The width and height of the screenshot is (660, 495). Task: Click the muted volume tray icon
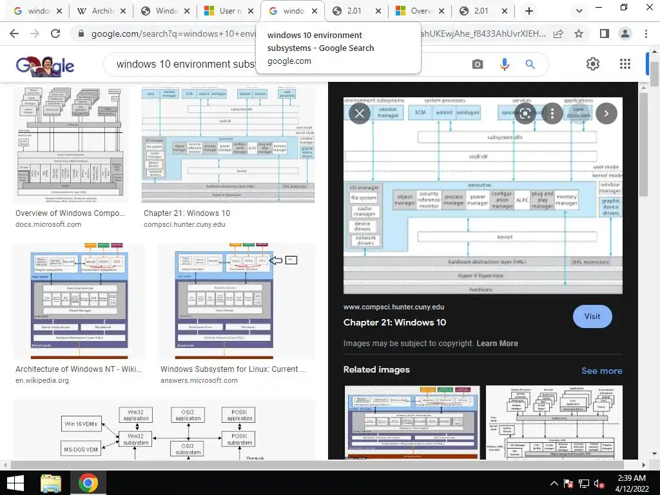pos(599,483)
